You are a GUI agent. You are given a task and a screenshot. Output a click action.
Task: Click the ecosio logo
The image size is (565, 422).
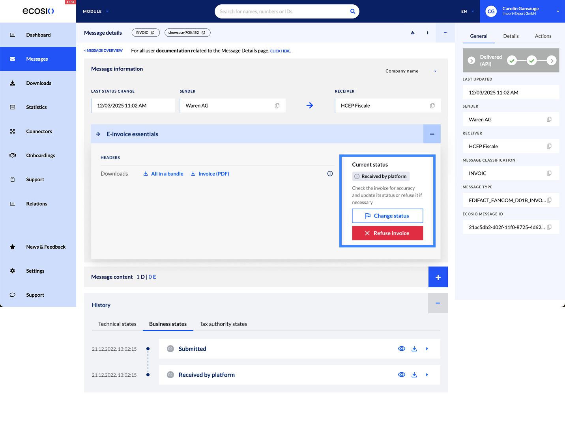click(x=38, y=11)
